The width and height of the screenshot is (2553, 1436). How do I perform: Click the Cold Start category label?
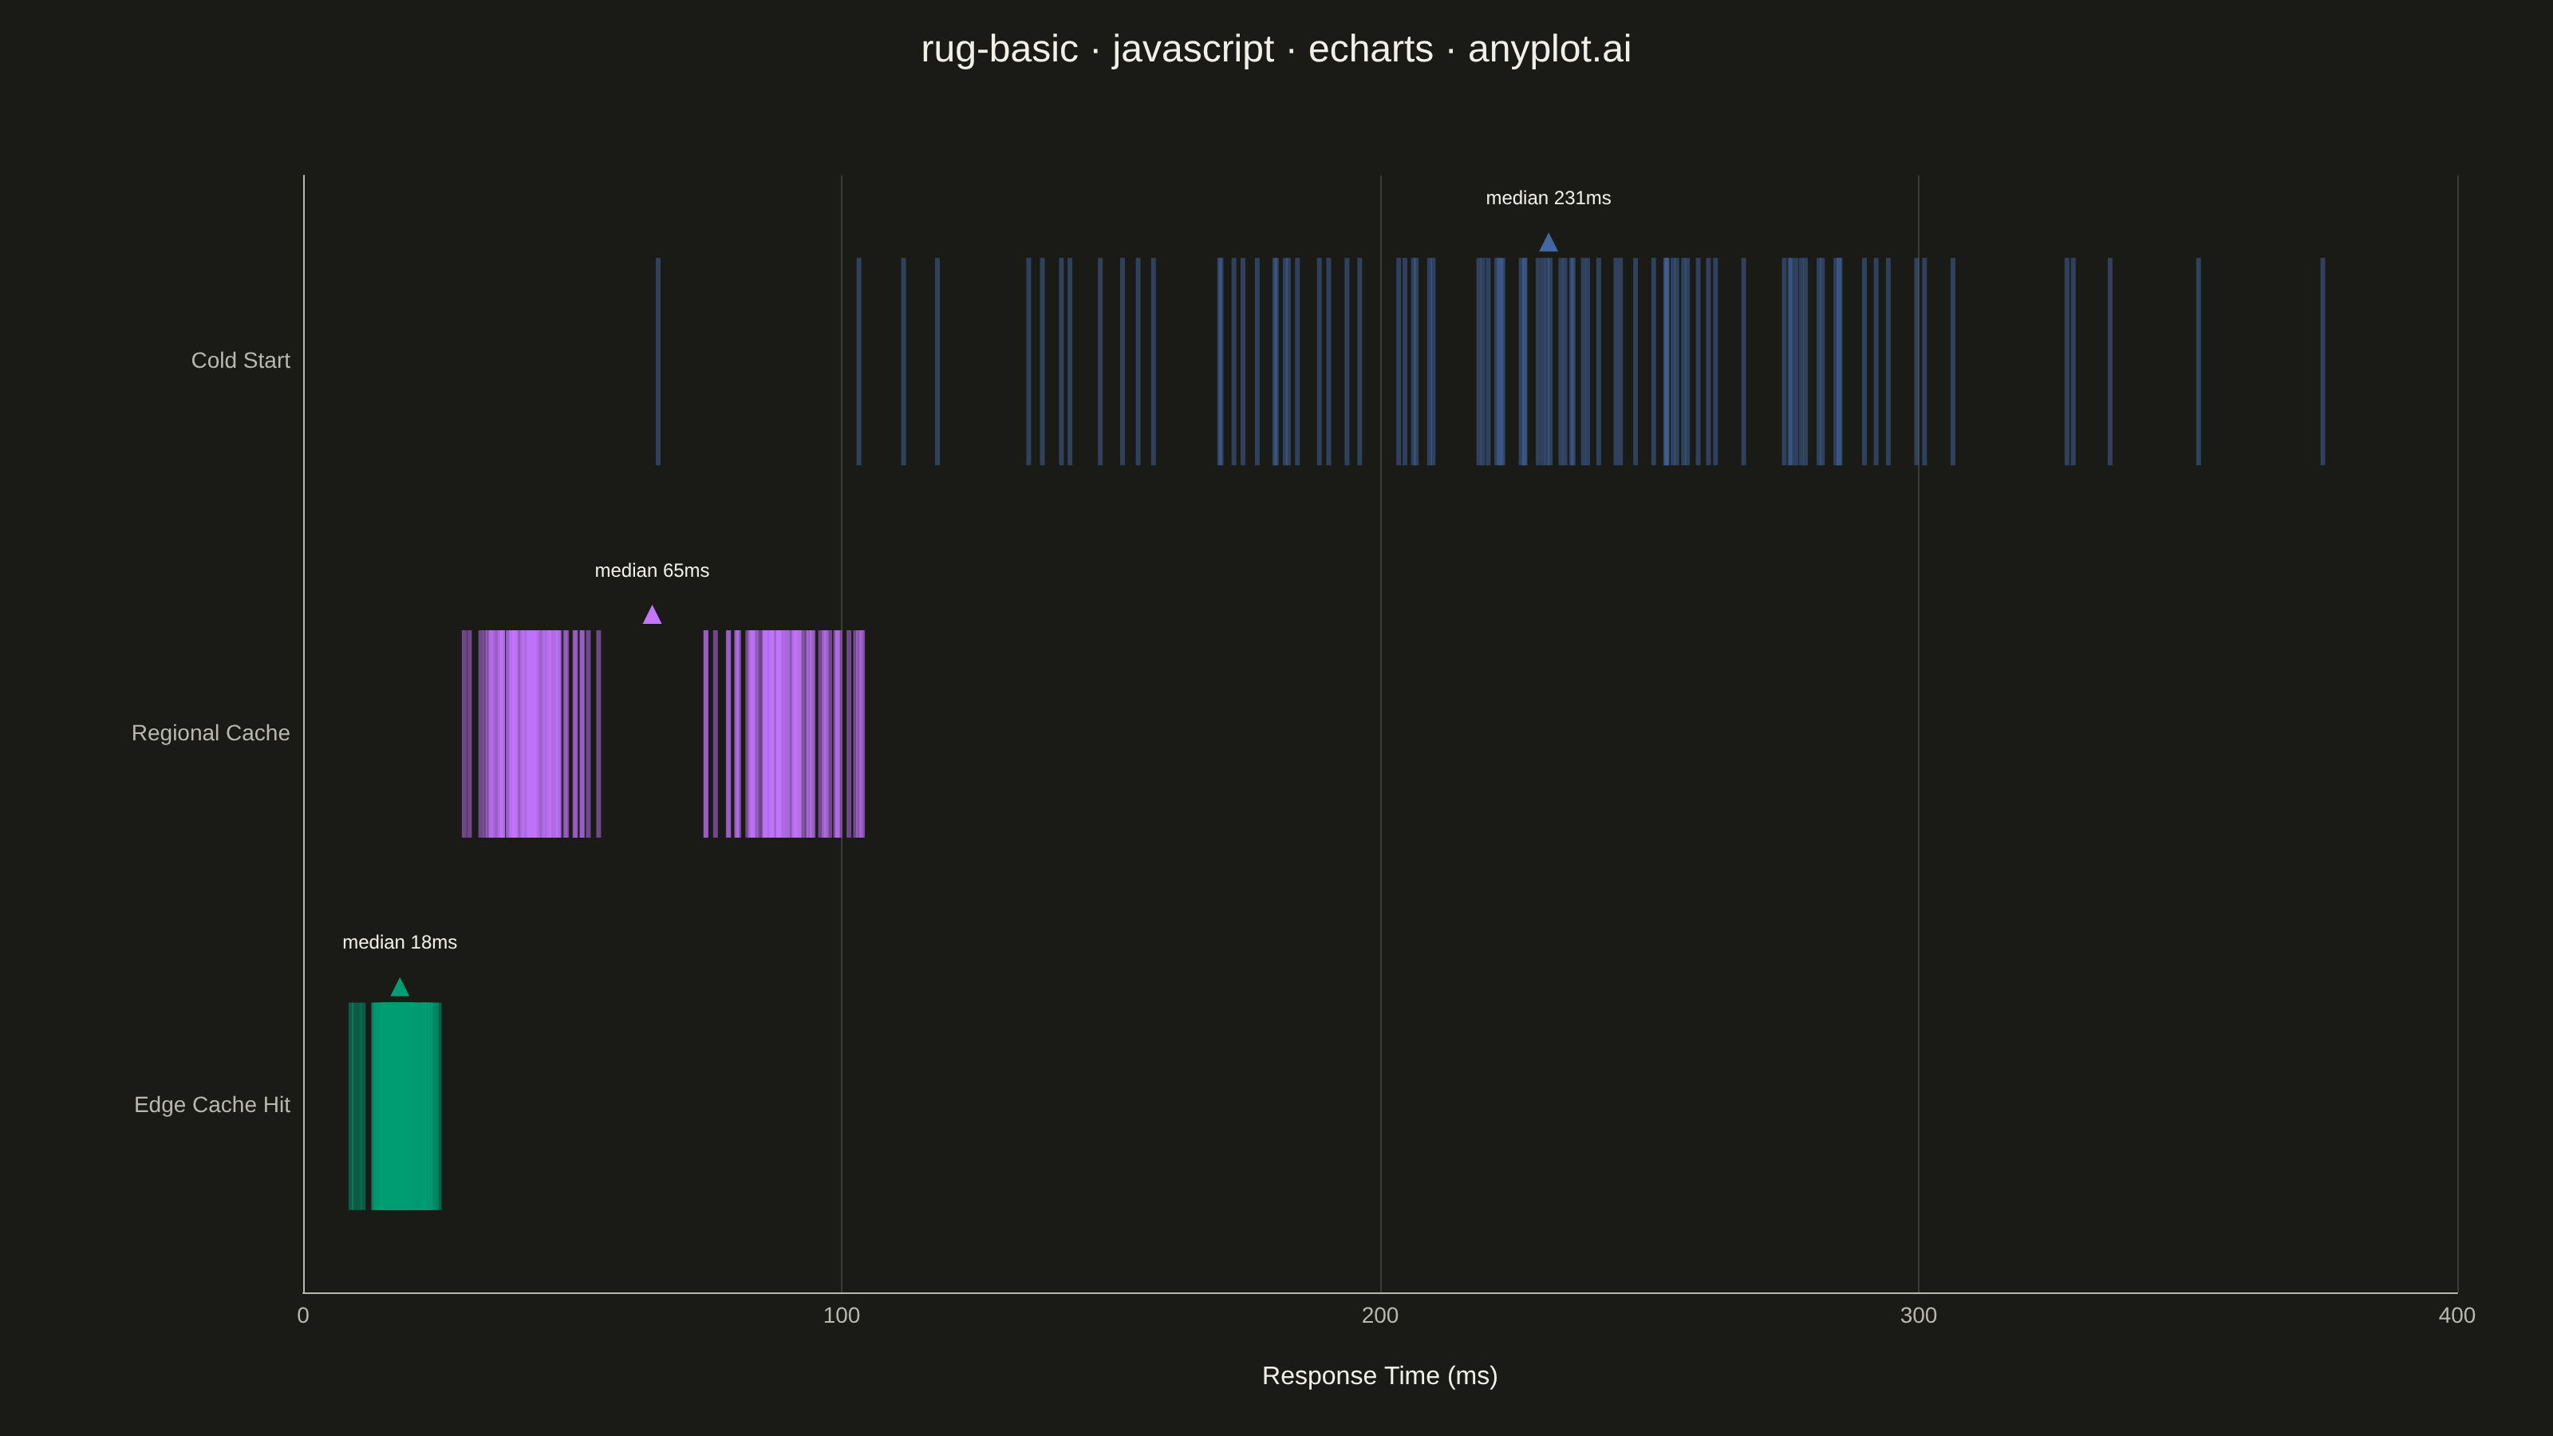coord(241,361)
